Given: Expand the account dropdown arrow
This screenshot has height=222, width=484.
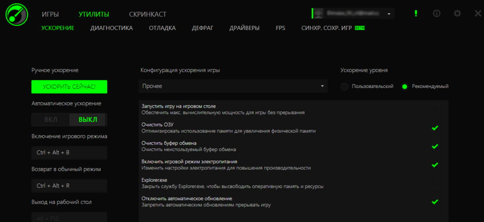Looking at the screenshot, I should tap(389, 14).
